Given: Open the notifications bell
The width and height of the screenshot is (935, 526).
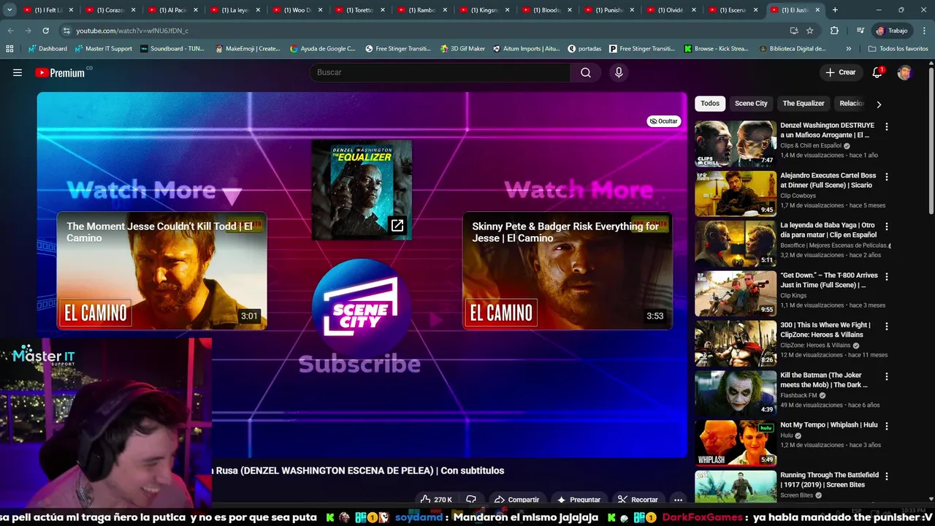Looking at the screenshot, I should [x=877, y=72].
